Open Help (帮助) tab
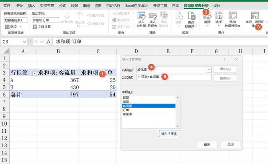Screen dimensions: 268x164 point(175,5)
